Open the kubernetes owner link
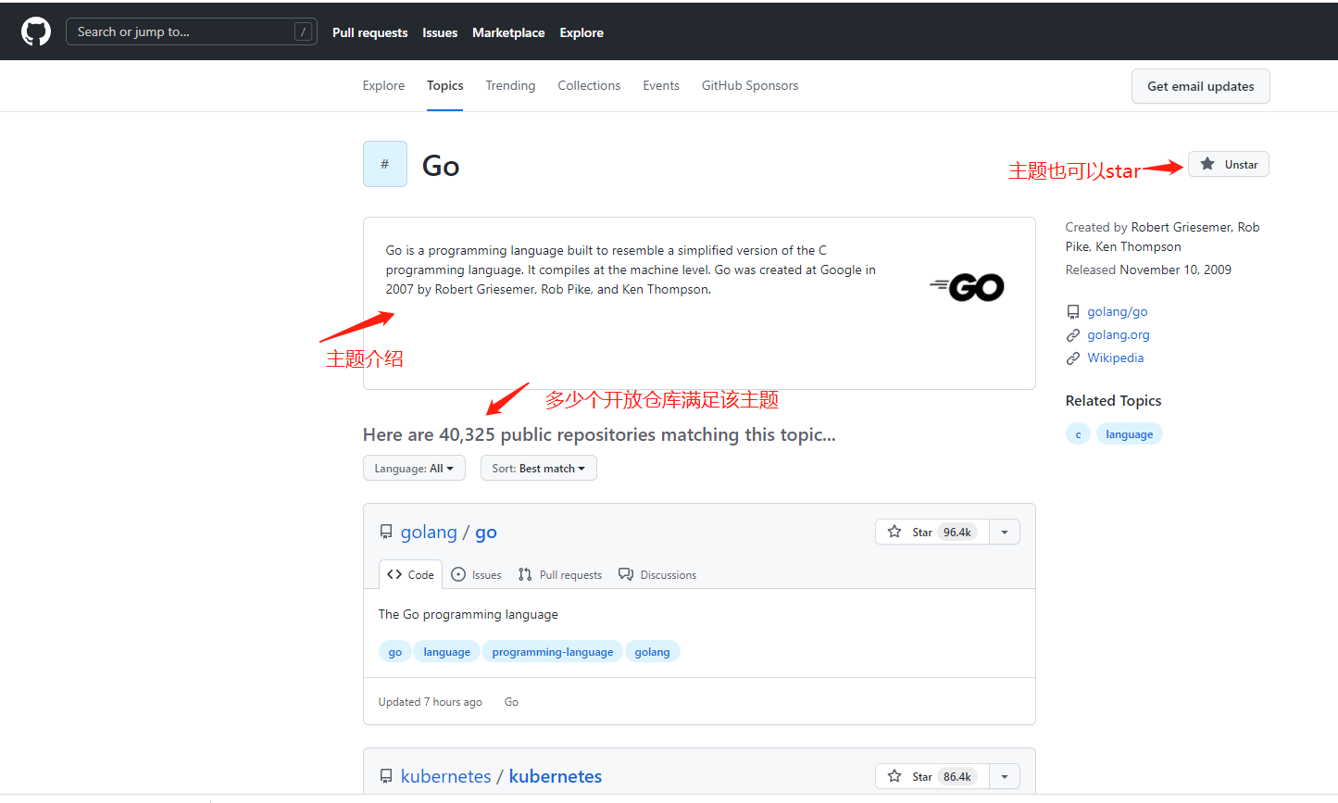This screenshot has height=803, width=1338. coord(445,776)
